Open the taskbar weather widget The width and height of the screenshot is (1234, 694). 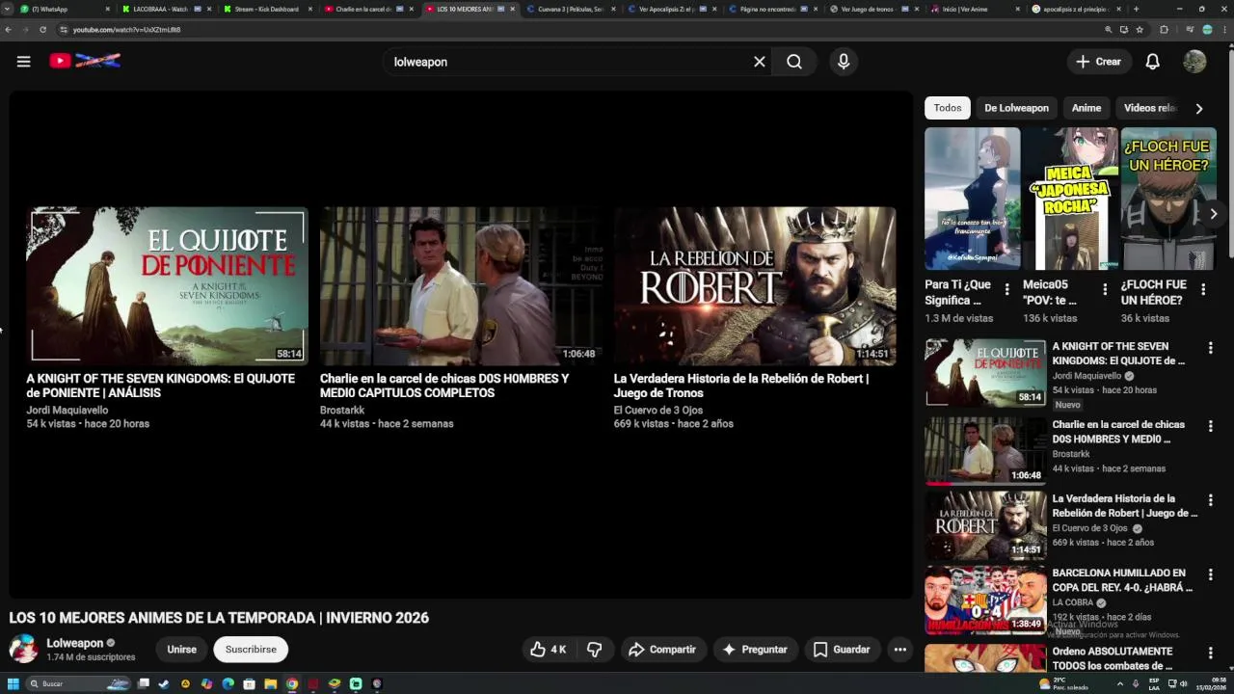click(x=1062, y=683)
